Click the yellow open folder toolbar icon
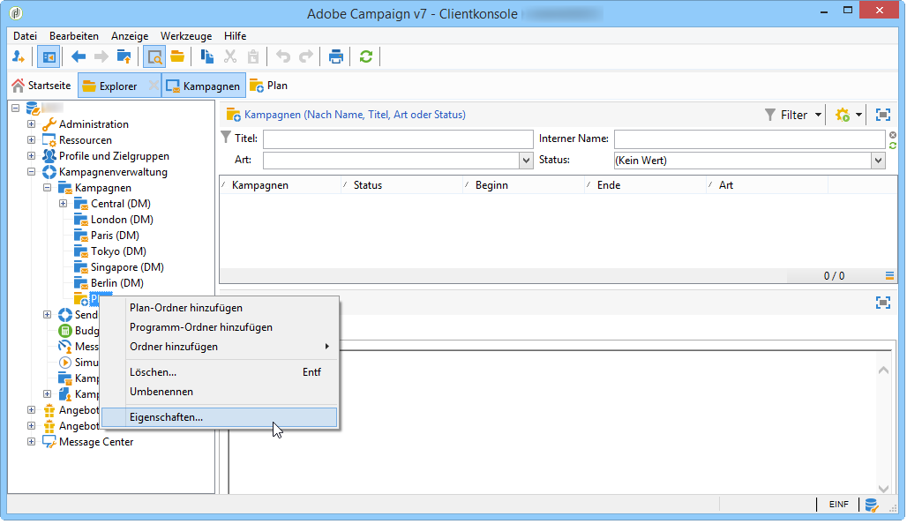The height and width of the screenshot is (524, 907). pos(177,56)
